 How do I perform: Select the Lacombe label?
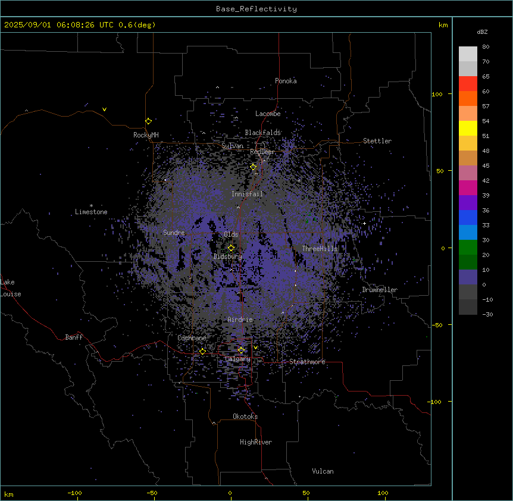pos(268,114)
